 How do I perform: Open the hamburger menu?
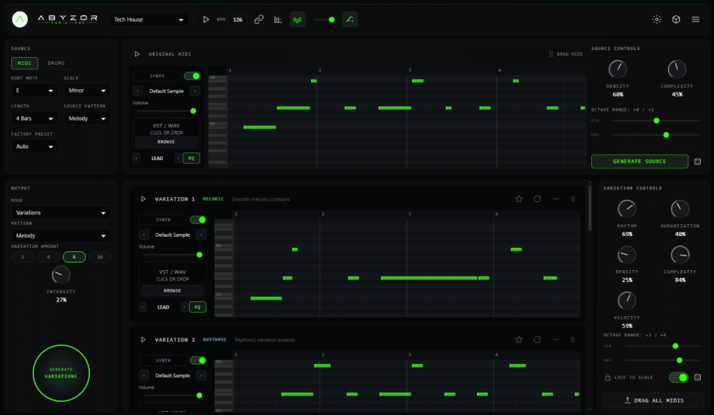point(695,19)
